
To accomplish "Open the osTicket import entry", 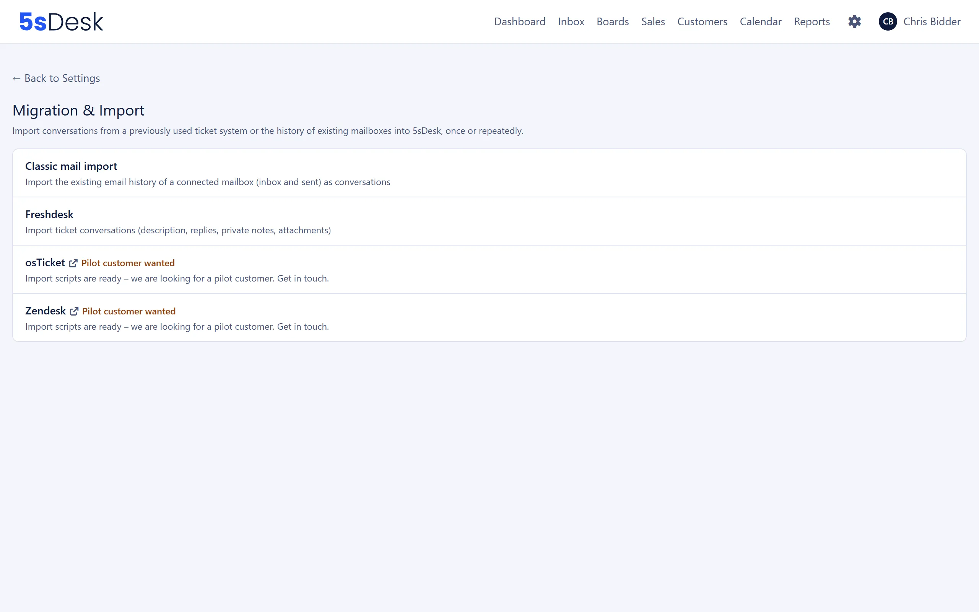I will click(489, 270).
